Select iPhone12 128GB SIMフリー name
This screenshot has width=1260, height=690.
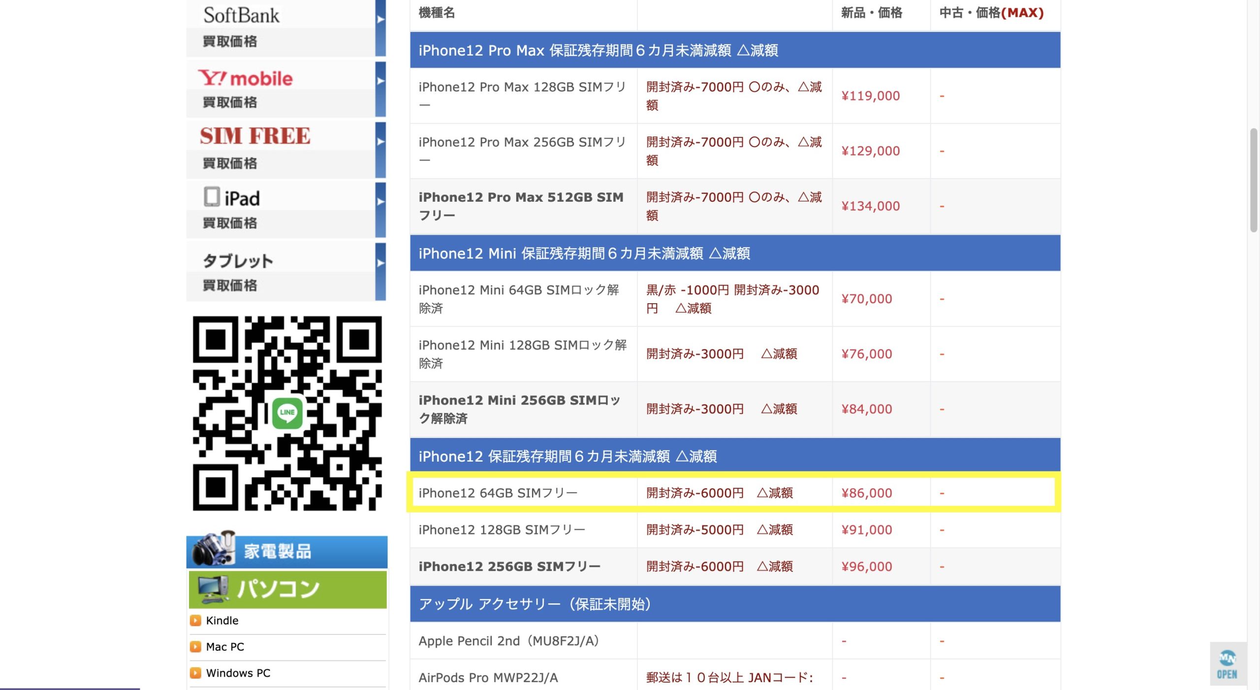pos(502,530)
